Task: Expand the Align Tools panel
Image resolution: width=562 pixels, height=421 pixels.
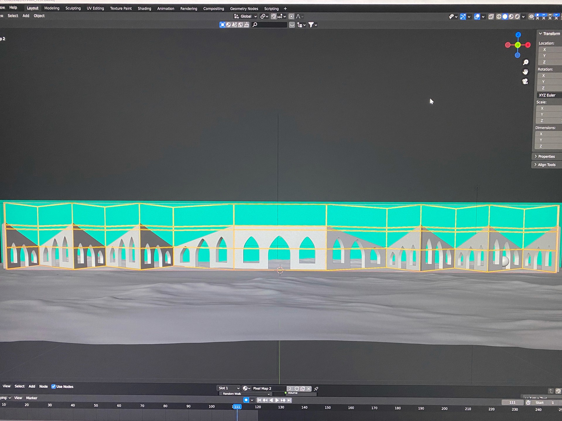Action: click(546, 165)
